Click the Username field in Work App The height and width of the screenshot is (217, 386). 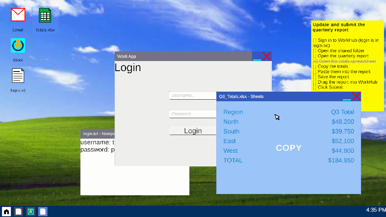(193, 96)
